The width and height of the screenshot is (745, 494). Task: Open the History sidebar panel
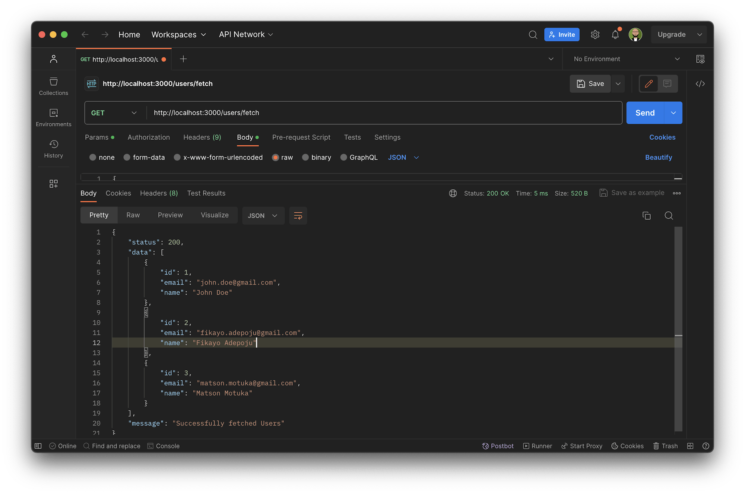53,149
